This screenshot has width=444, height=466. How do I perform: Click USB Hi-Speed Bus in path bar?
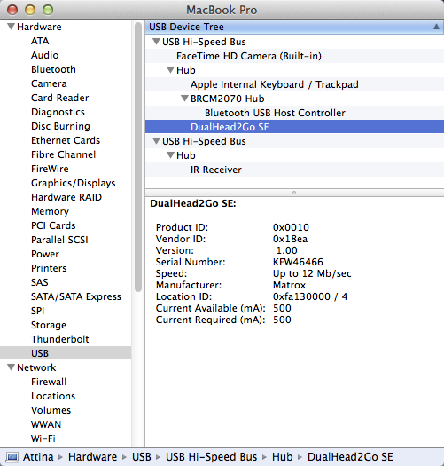tap(211, 457)
